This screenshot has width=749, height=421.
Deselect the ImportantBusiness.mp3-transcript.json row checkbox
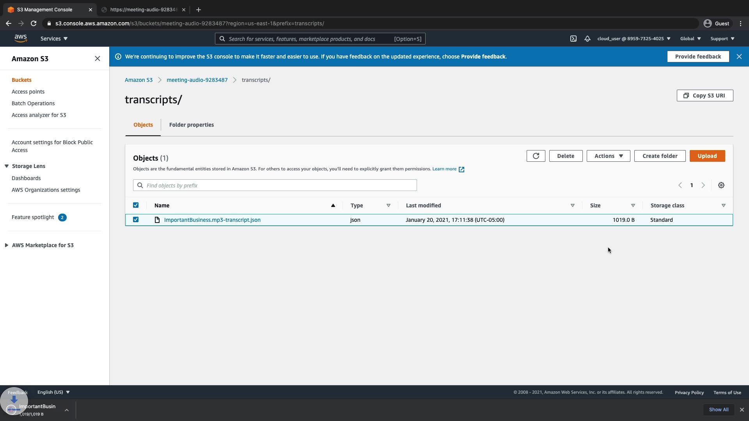pos(136,219)
